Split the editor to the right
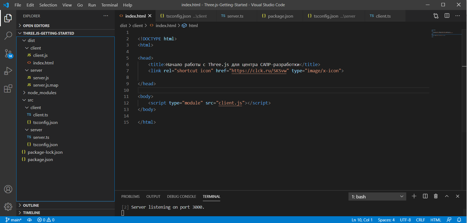Image resolution: width=467 pixels, height=223 pixels. coord(447,16)
